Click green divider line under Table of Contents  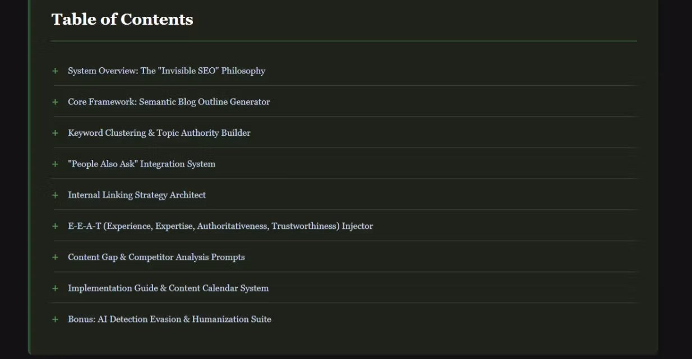coord(344,41)
